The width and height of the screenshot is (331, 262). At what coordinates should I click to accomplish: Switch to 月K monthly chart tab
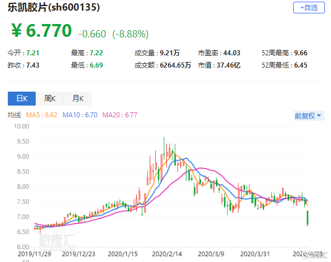click(78, 98)
